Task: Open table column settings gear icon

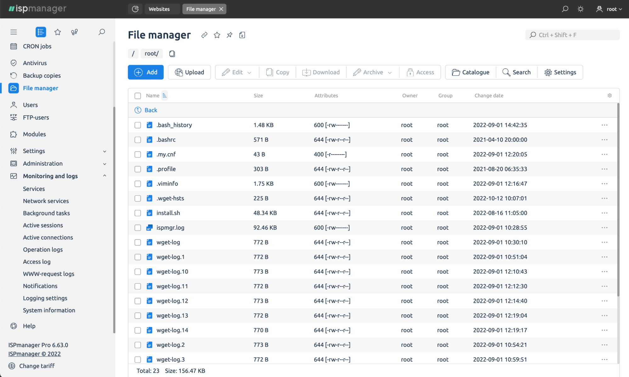Action: (609, 96)
